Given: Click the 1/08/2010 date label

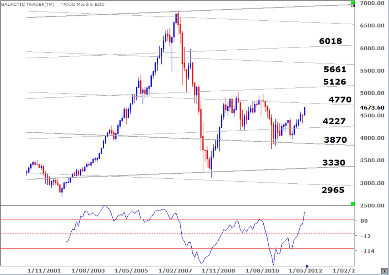Looking at the screenshot, I should (262, 270).
